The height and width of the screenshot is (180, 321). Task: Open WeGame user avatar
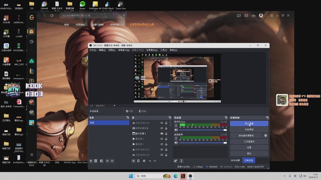pyautogui.click(x=261, y=16)
